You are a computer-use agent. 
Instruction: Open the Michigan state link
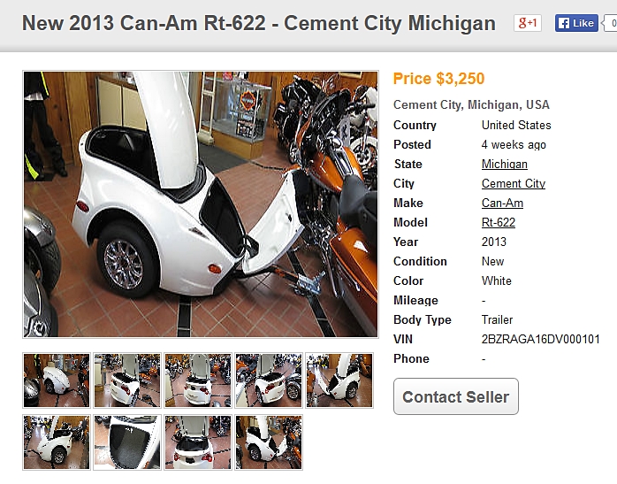tap(505, 164)
